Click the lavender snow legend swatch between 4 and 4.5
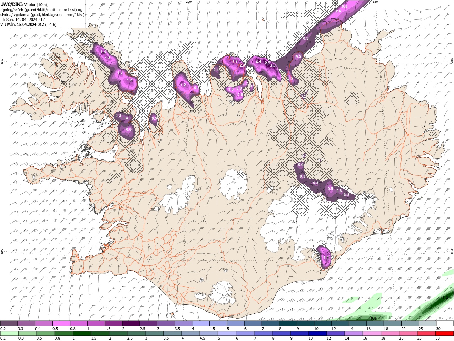This screenshot has width=454, height=341. pyautogui.click(x=200, y=324)
